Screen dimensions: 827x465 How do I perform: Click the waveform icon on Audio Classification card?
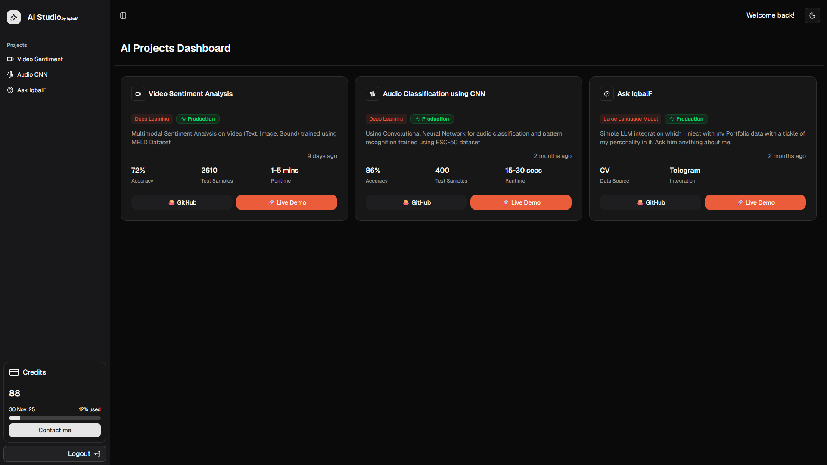point(373,94)
